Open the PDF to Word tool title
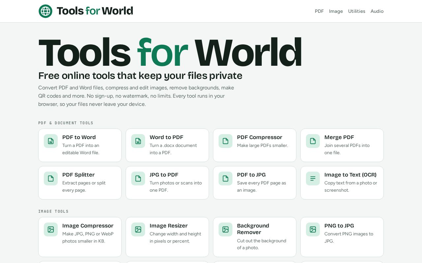 coord(79,137)
